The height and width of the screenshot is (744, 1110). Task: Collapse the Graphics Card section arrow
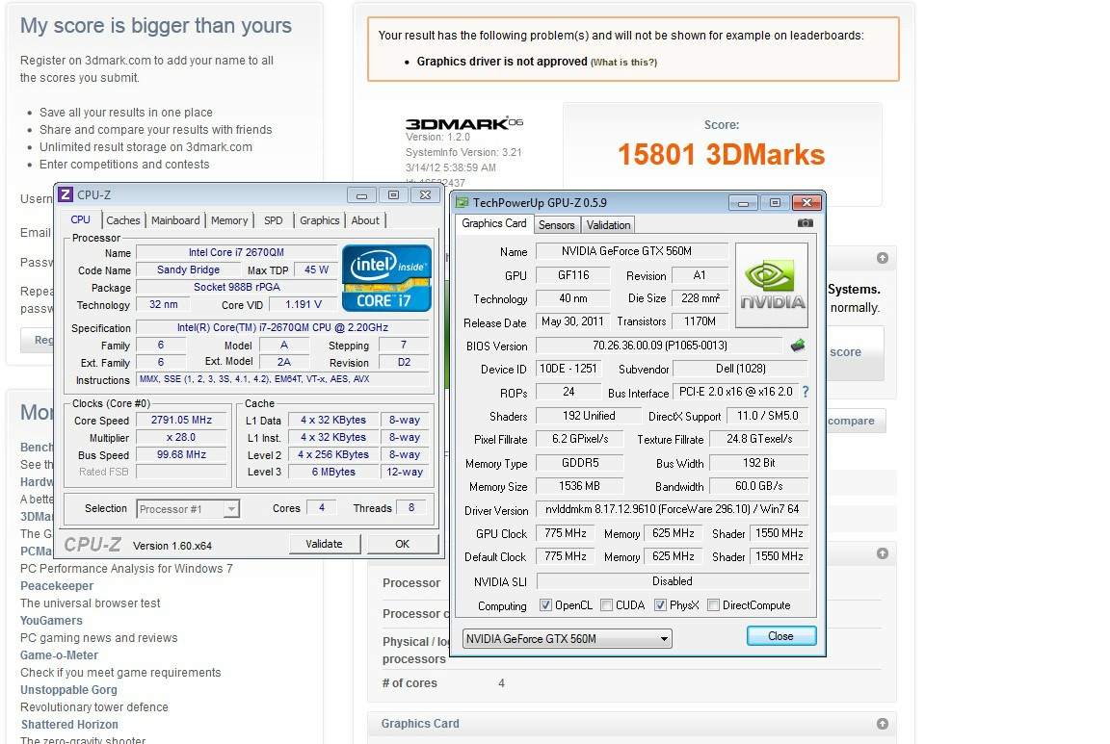pyautogui.click(x=882, y=724)
